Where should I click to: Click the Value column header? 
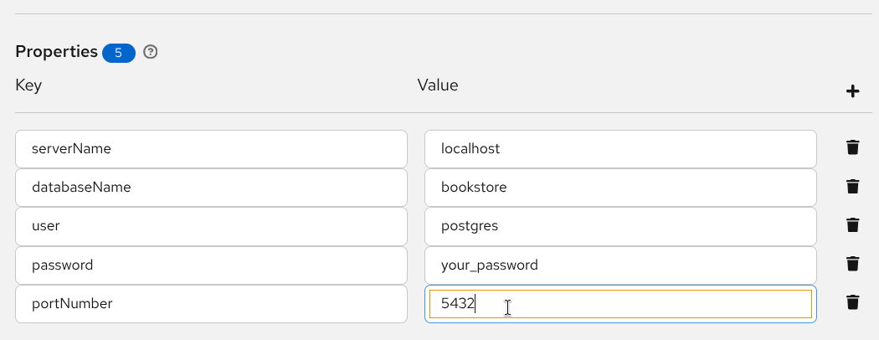pos(438,85)
